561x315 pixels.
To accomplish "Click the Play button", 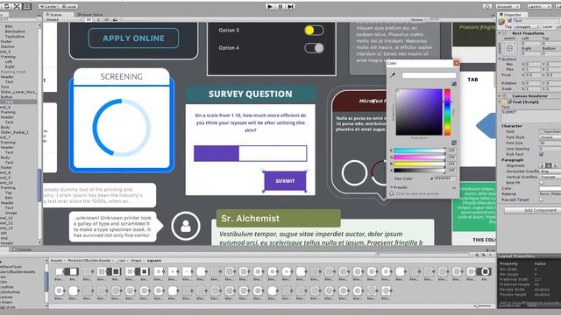I will pos(270,6).
